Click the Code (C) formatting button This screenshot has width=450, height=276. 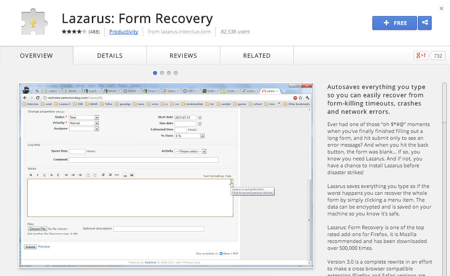pos(58,175)
